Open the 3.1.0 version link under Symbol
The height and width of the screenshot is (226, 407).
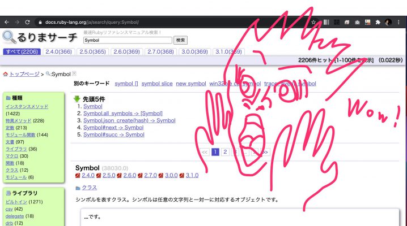[192, 175]
